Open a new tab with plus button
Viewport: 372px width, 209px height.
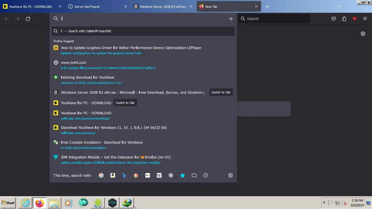pyautogui.click(x=267, y=6)
